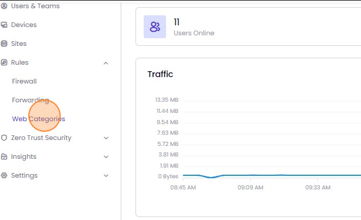This screenshot has width=361, height=220.
Task: Click the Zero Trust Security shield icon
Action: coord(4,138)
